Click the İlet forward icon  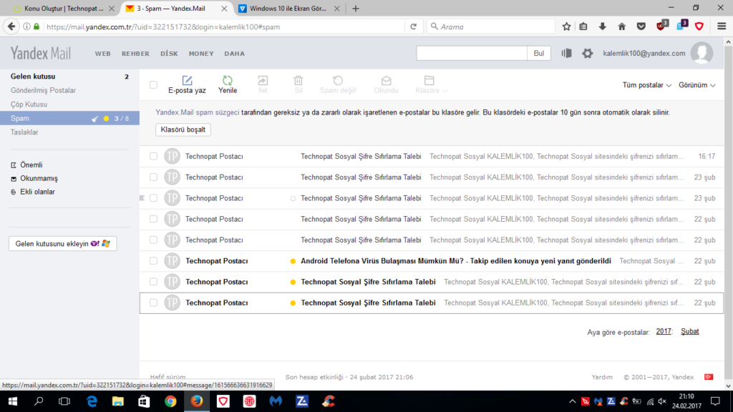coord(263,80)
